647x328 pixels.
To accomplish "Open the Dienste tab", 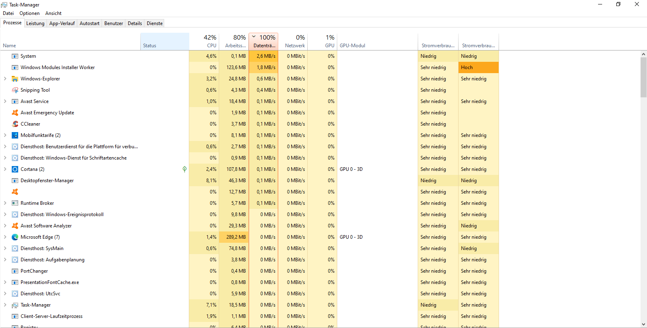I will coord(155,23).
